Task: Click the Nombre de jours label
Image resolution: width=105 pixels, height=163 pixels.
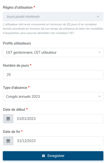Action: click(16, 65)
